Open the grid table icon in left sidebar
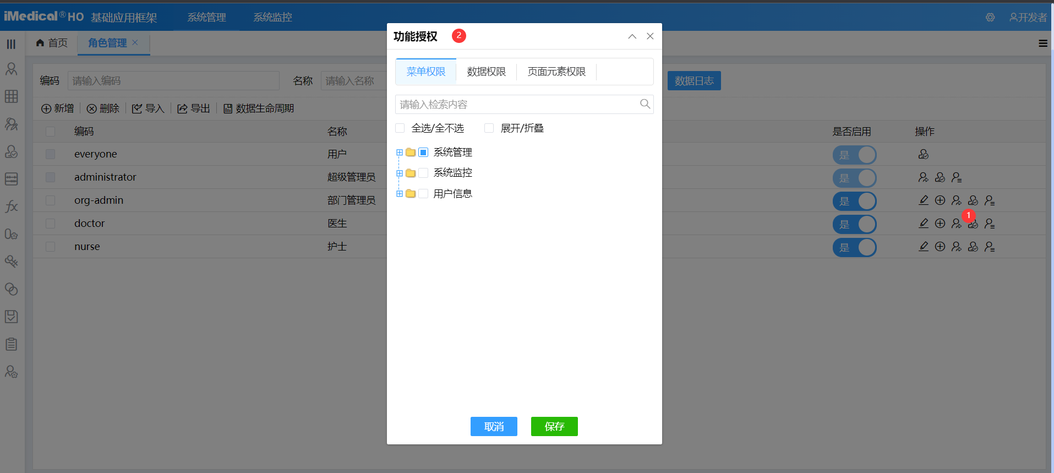Image resolution: width=1054 pixels, height=473 pixels. pos(11,96)
